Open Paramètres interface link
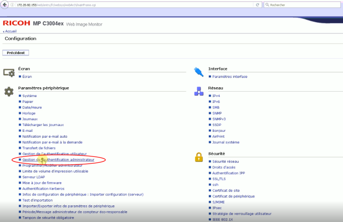 point(230,76)
